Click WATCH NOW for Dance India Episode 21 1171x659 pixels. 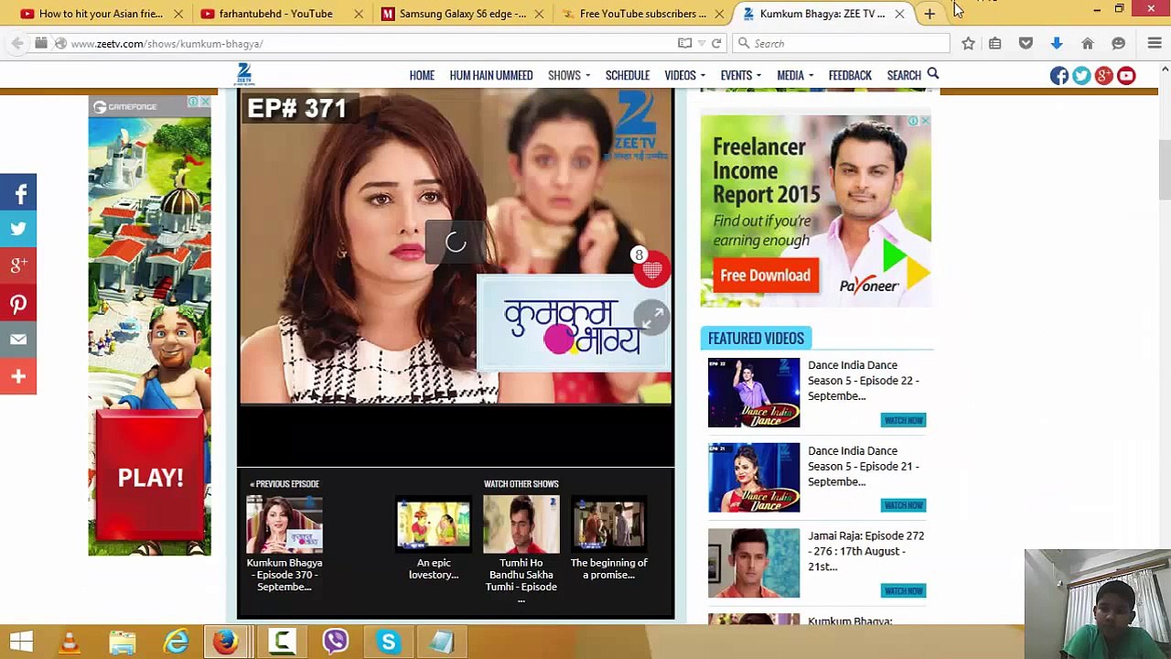(903, 505)
